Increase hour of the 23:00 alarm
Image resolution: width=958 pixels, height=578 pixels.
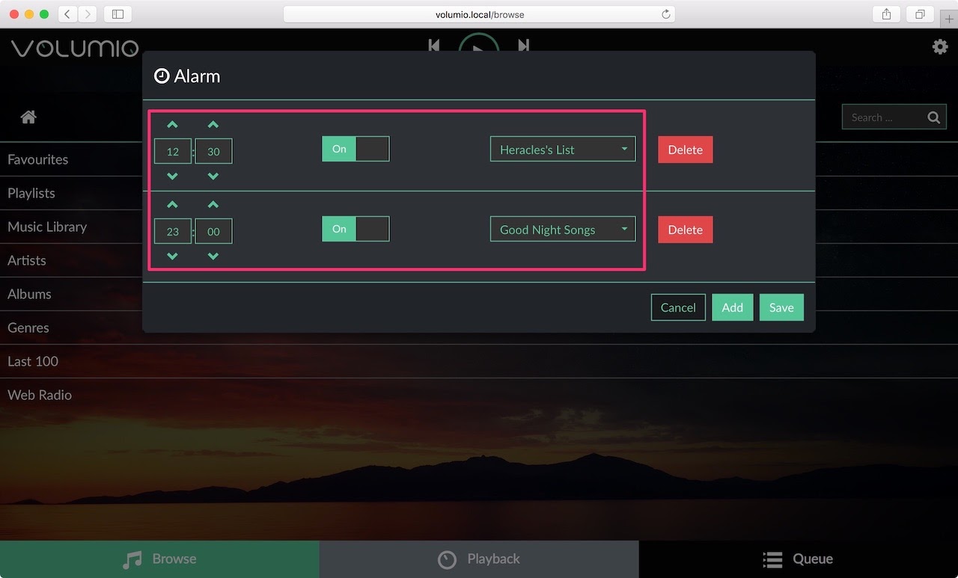click(172, 205)
